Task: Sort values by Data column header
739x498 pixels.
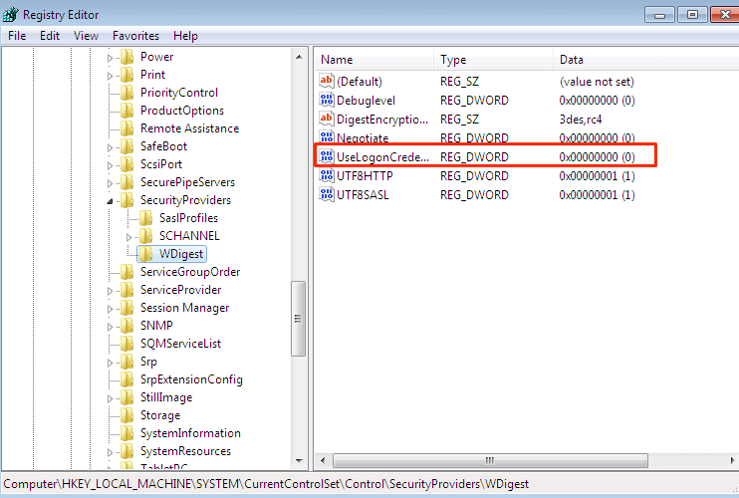Action: pyautogui.click(x=645, y=60)
